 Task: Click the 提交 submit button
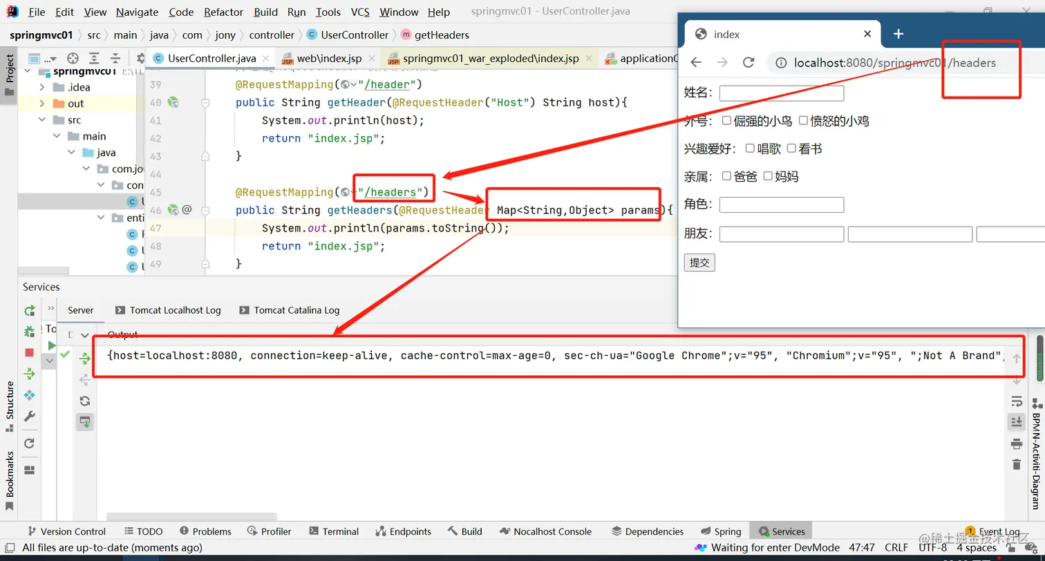click(x=699, y=263)
